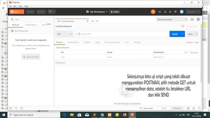Switch to the Body tab

(98, 42)
